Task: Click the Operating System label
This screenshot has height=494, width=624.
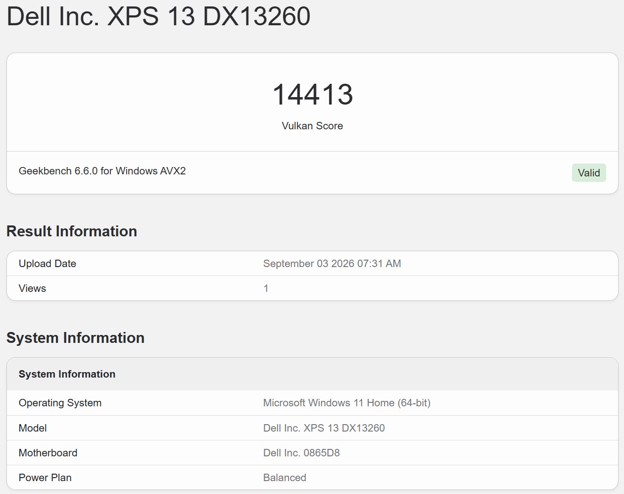Action: [60, 403]
